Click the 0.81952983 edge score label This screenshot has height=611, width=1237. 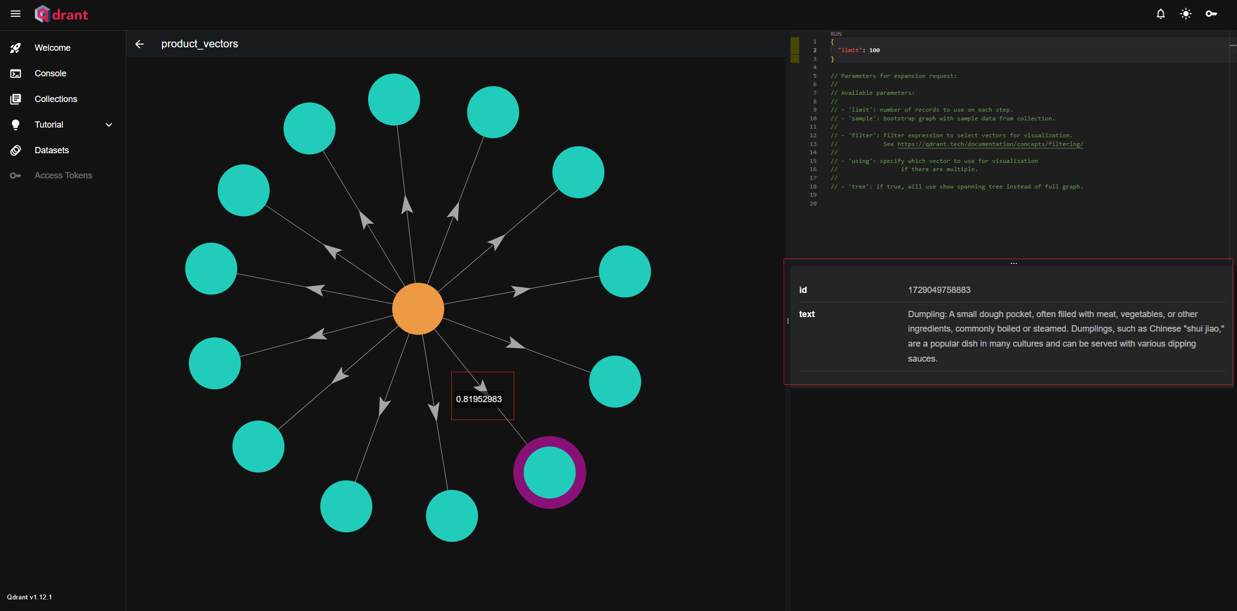click(x=478, y=399)
